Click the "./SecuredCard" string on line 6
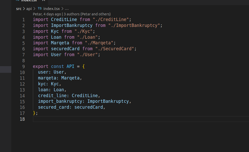The height and width of the screenshot is (152, 249). click(x=114, y=49)
